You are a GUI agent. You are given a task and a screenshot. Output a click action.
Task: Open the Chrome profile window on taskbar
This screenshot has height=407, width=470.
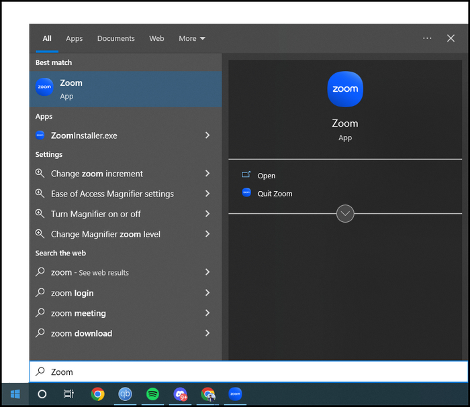(208, 394)
